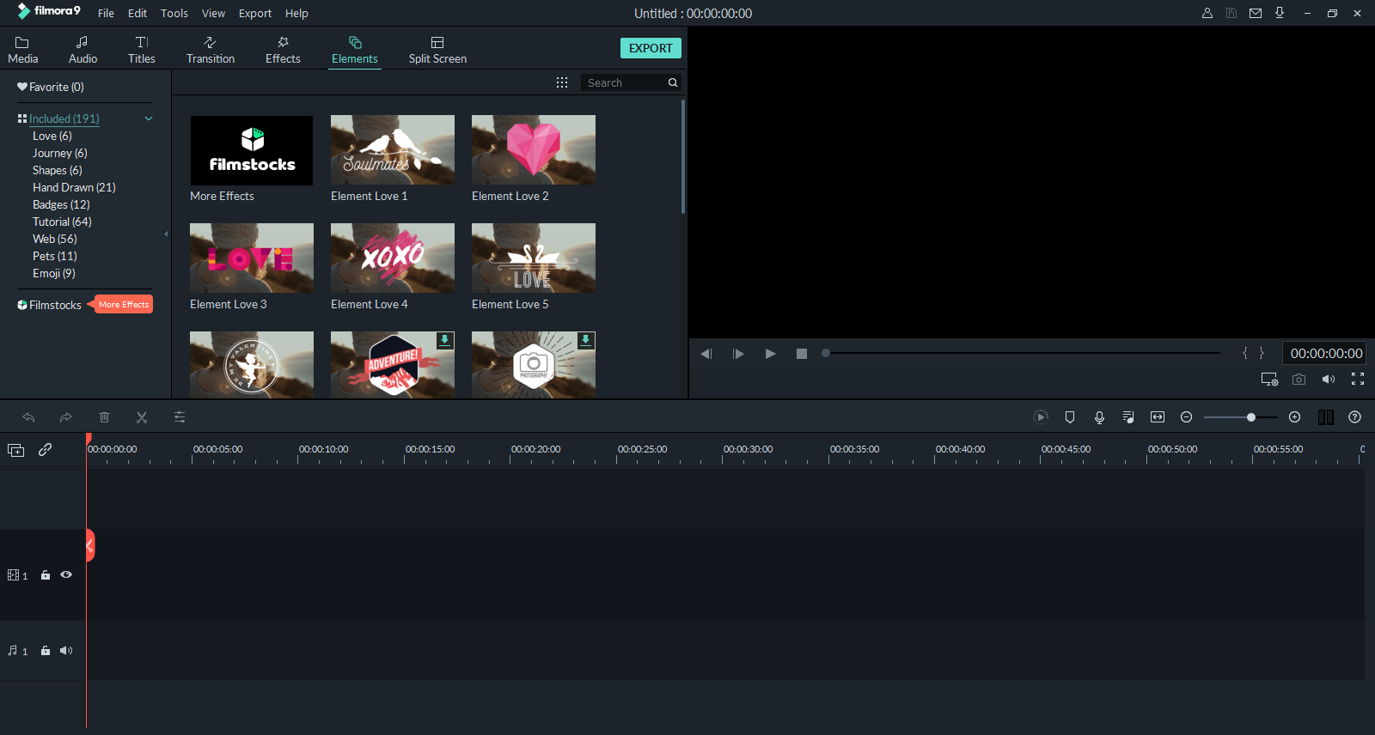Open the Tools menu
Screen dimensions: 1375x735
coord(174,13)
